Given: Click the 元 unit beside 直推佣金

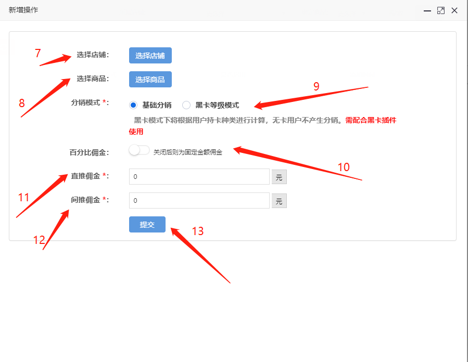Looking at the screenshot, I should 279,177.
